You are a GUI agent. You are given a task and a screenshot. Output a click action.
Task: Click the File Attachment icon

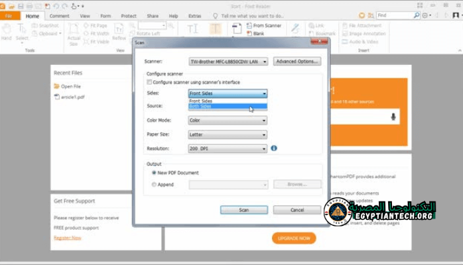click(x=344, y=26)
